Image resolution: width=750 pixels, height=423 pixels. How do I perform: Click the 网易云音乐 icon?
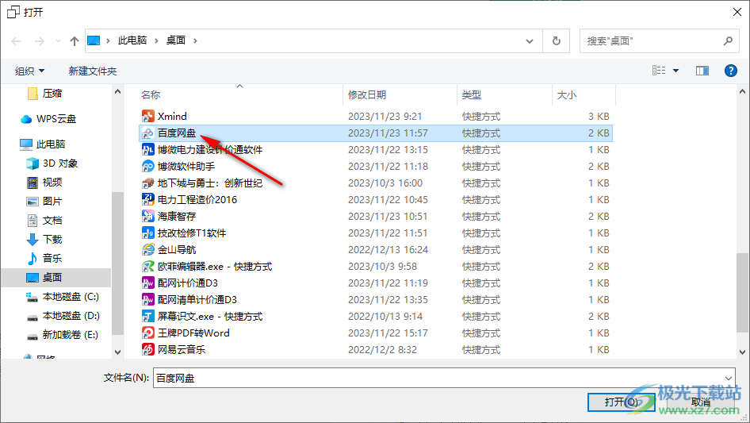coord(147,349)
